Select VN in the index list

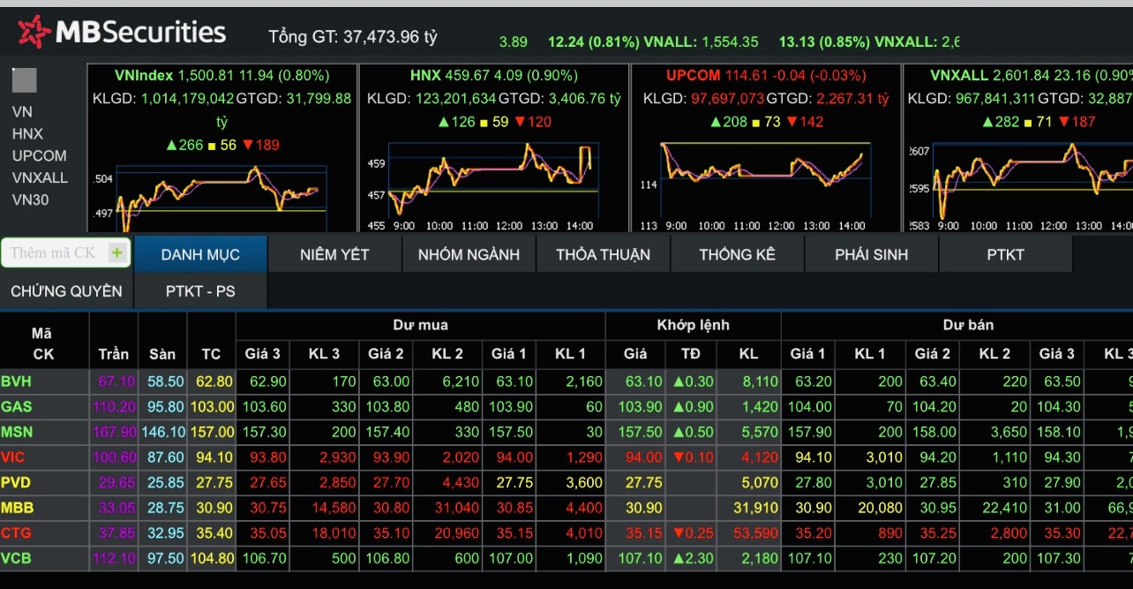click(22, 112)
